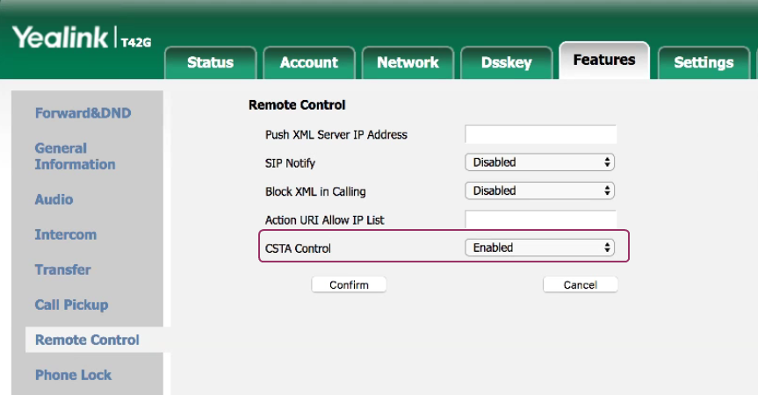Click the Remote Control section heading
This screenshot has height=395, width=758.
click(x=297, y=104)
